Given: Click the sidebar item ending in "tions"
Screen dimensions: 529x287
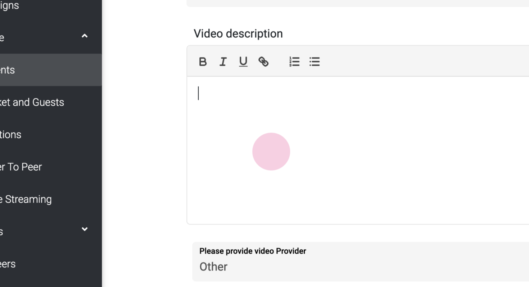Looking at the screenshot, I should tap(11, 135).
